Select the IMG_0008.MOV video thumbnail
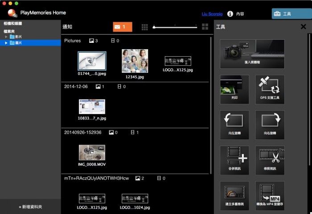Image resolution: width=312 pixels, height=214 pixels. (x=92, y=152)
